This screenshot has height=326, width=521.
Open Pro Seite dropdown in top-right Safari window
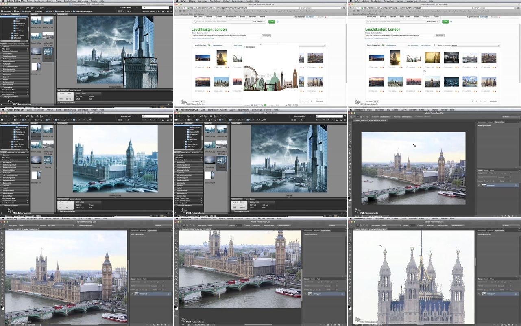pyautogui.click(x=376, y=101)
